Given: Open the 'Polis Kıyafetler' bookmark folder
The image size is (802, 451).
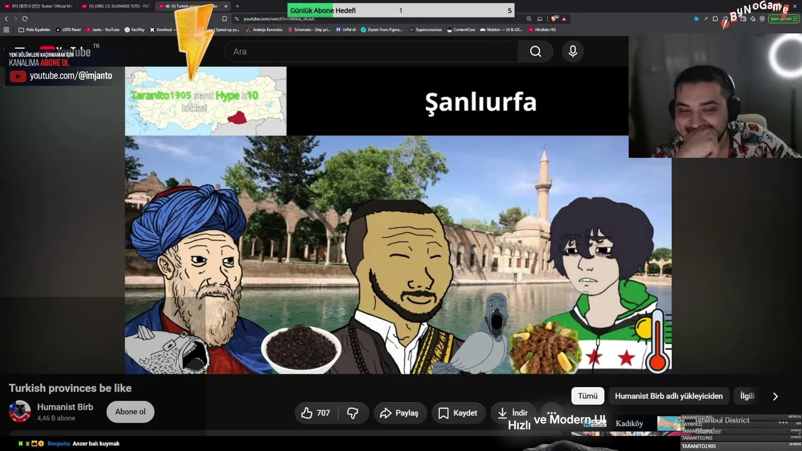Looking at the screenshot, I should coord(34,29).
